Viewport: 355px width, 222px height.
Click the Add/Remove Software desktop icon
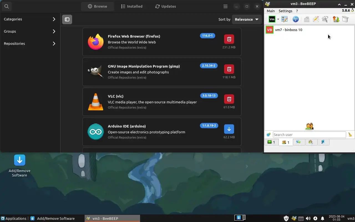click(x=19, y=166)
